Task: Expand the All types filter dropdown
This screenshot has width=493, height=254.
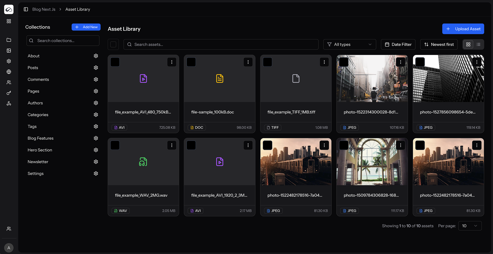Action: point(349,44)
